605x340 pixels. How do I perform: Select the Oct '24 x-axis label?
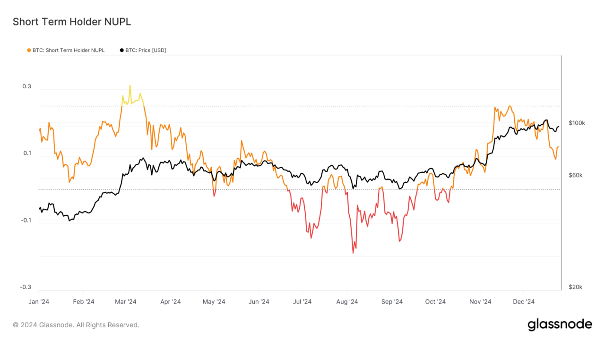point(435,302)
